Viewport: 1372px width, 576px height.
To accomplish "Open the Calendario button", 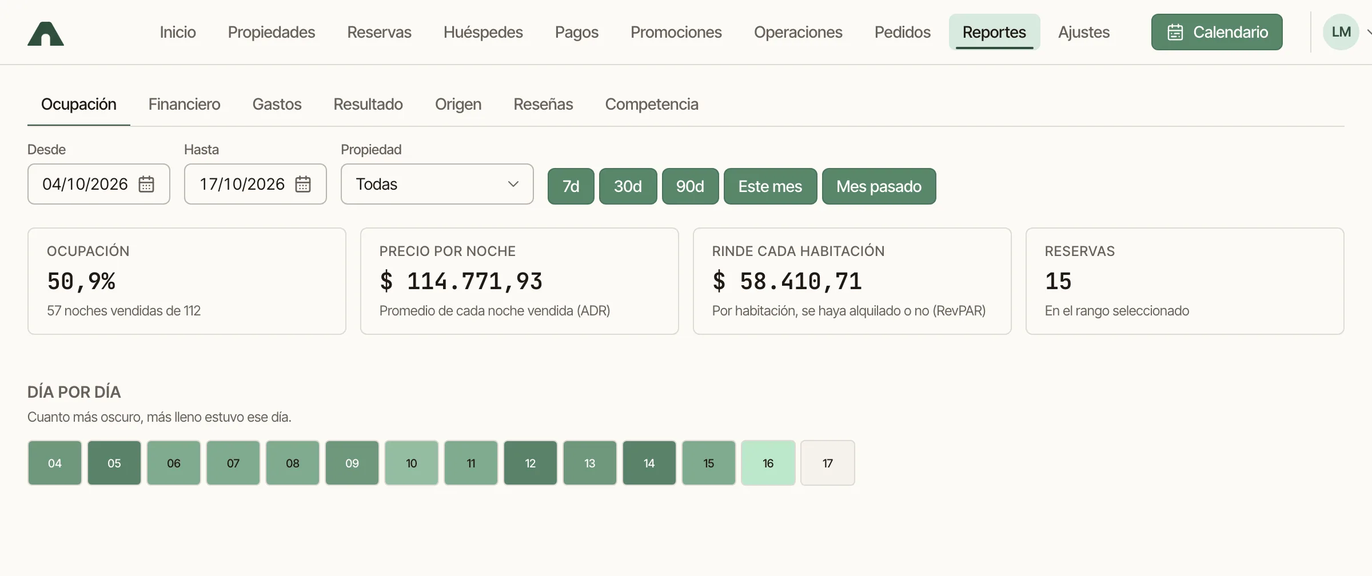I will [x=1217, y=32].
